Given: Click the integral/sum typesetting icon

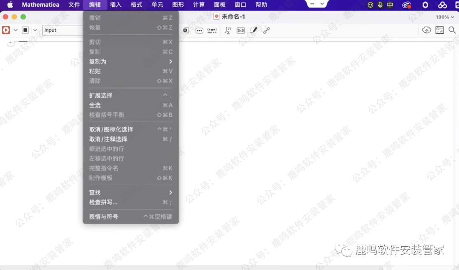Looking at the screenshot, I should pyautogui.click(x=228, y=30).
